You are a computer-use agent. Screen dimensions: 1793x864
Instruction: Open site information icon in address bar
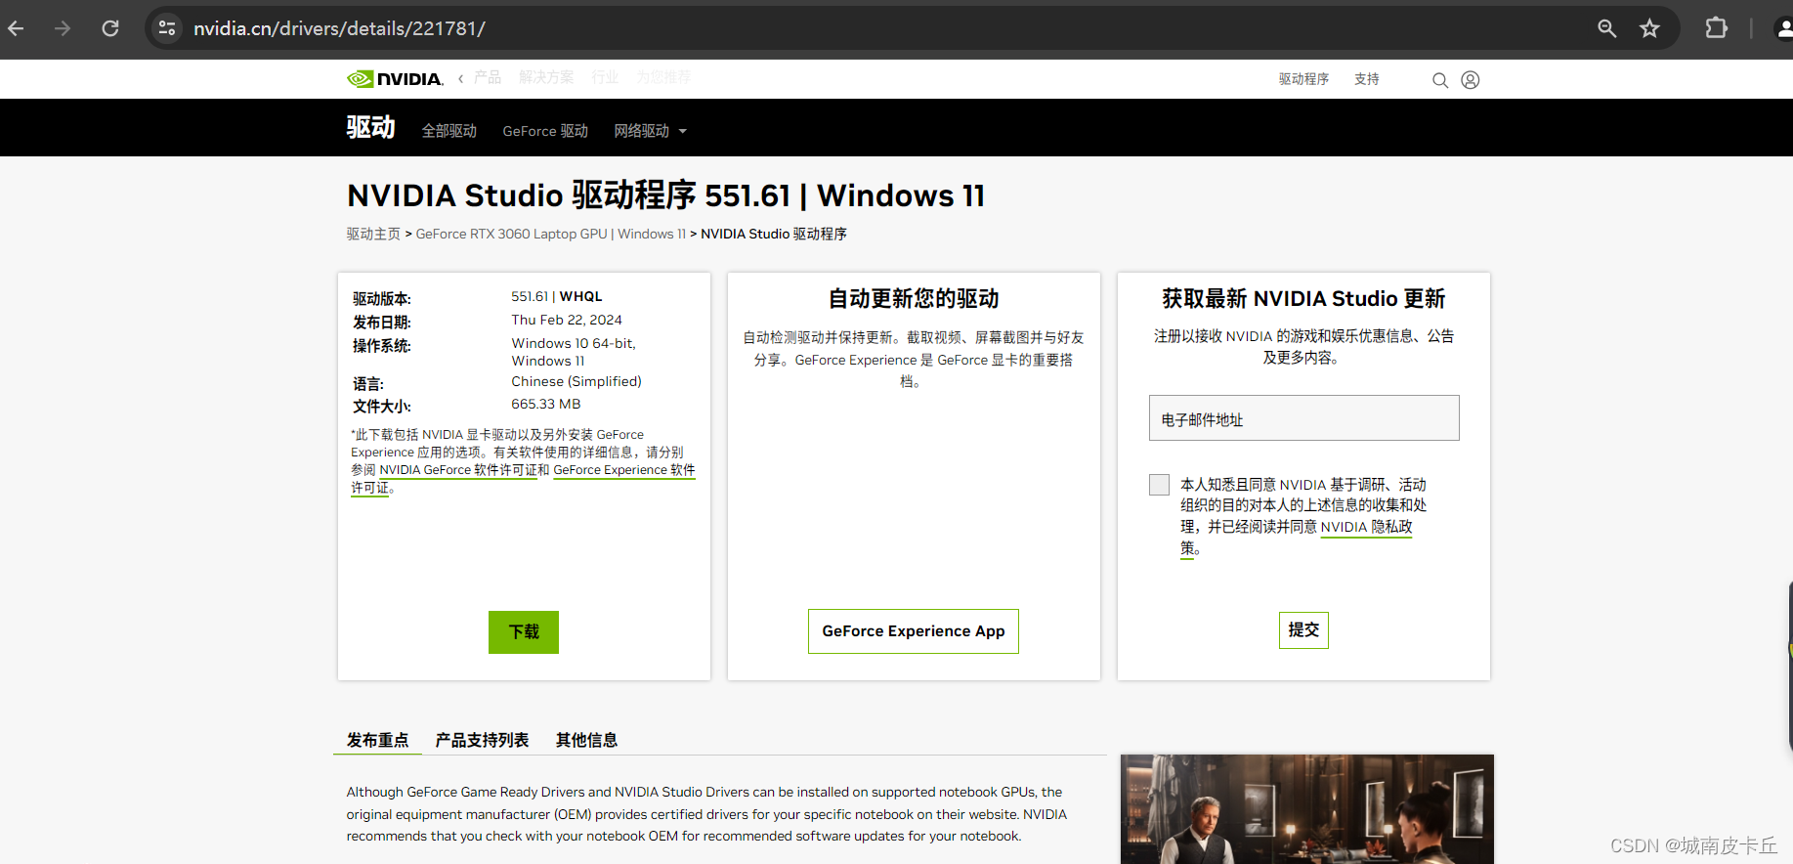point(167,28)
